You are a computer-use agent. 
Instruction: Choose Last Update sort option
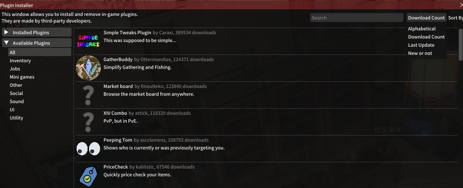tap(421, 45)
